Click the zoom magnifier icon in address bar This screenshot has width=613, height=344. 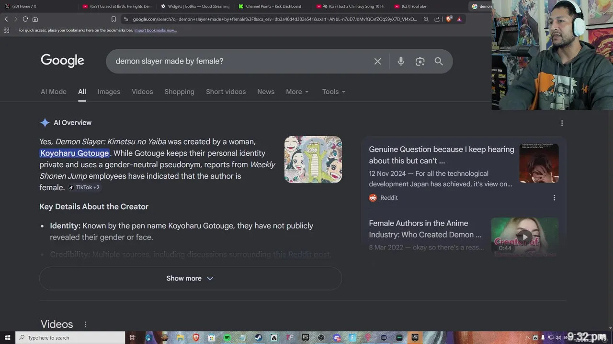click(426, 19)
